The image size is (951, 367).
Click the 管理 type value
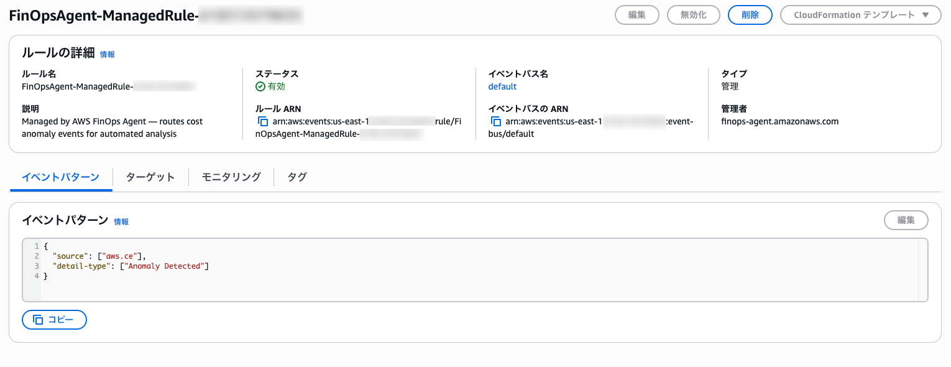point(730,86)
